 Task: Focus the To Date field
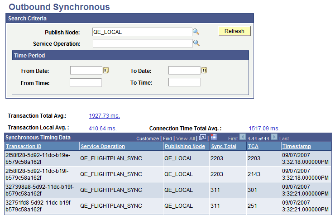coord(184,70)
